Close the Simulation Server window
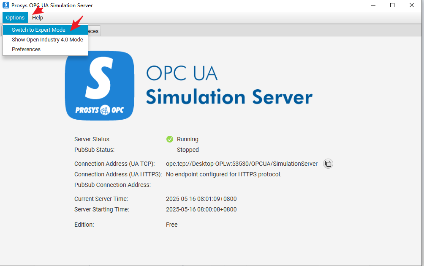Screen dimensions: 424x266 click(x=412, y=5)
